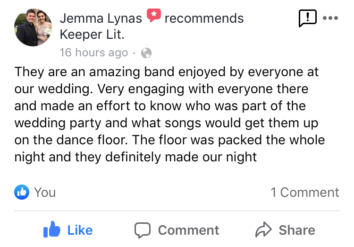Toggle the blue Like label off
The width and height of the screenshot is (354, 247).
(x=80, y=230)
